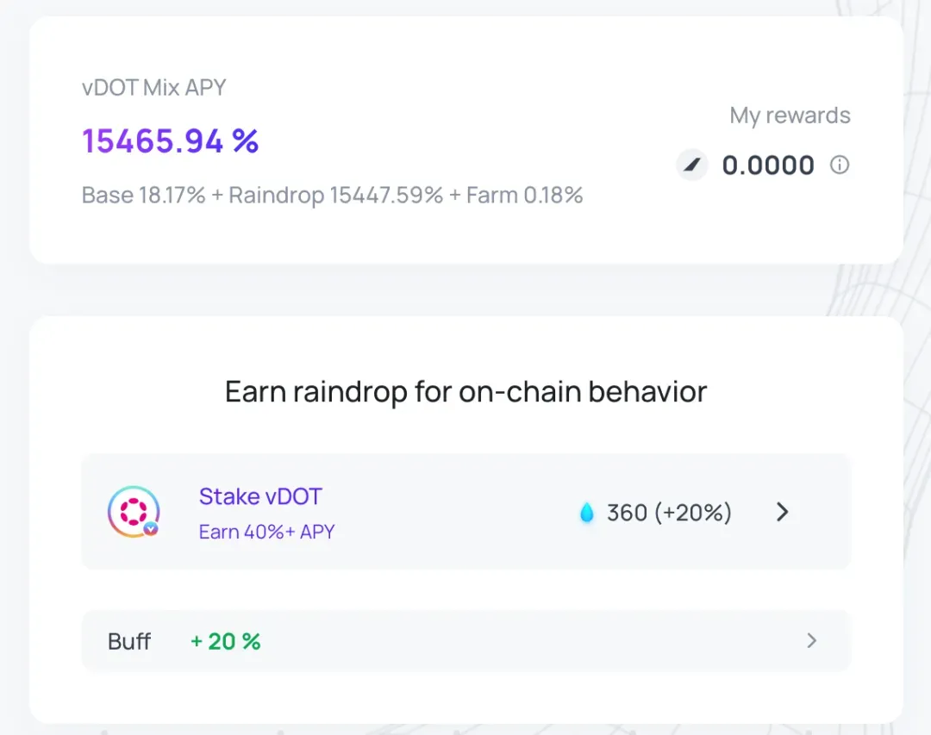
Task: Click the Raindrop 15447.59% portion of breakdown
Action: click(336, 196)
